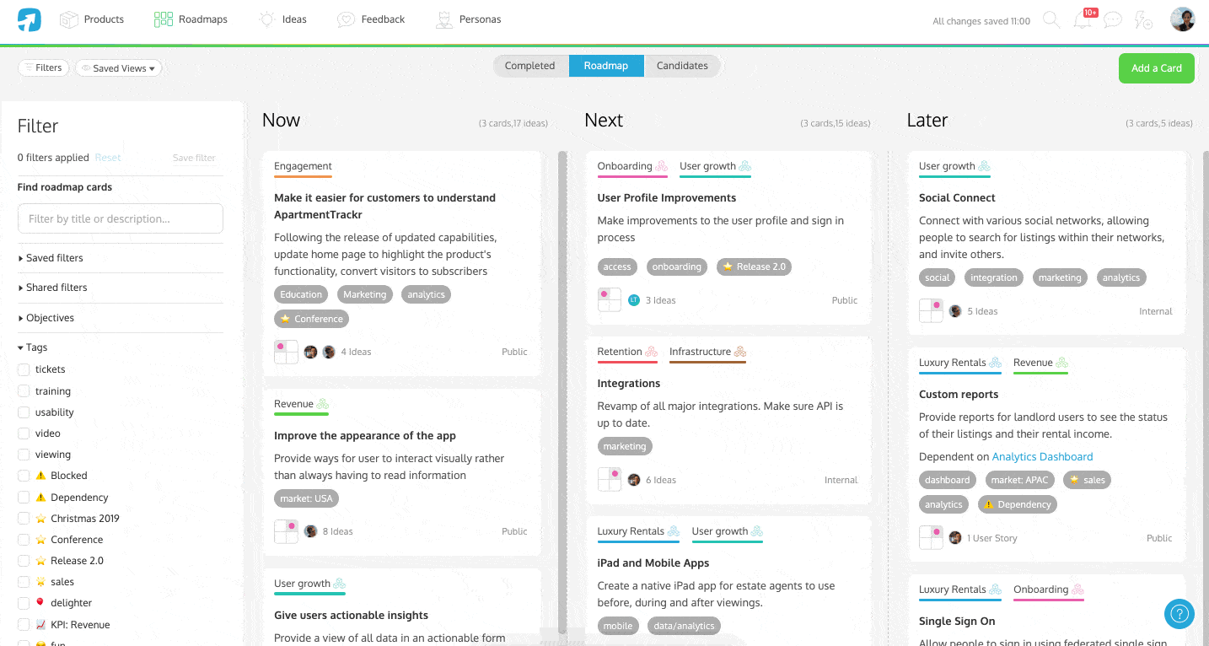Open the Saved Views dropdown
The image size is (1209, 646).
[x=119, y=68]
